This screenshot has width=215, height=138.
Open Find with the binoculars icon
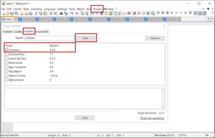[x=61, y=13]
